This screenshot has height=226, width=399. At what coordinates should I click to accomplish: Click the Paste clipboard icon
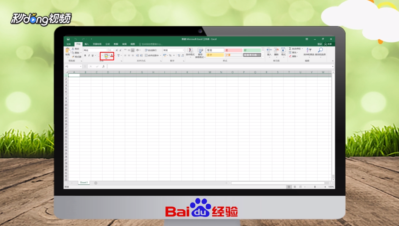tap(67, 50)
